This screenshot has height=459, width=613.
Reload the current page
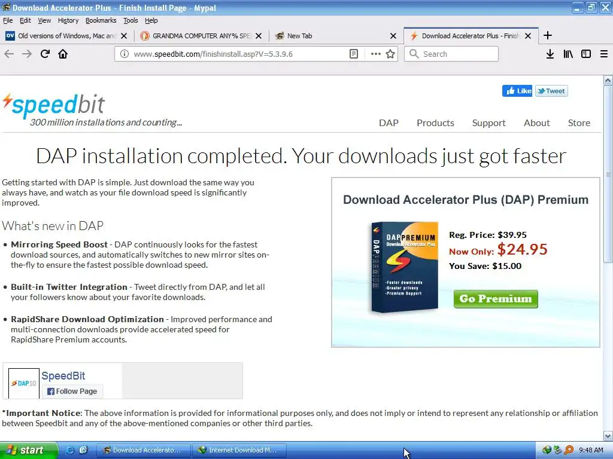click(x=45, y=54)
